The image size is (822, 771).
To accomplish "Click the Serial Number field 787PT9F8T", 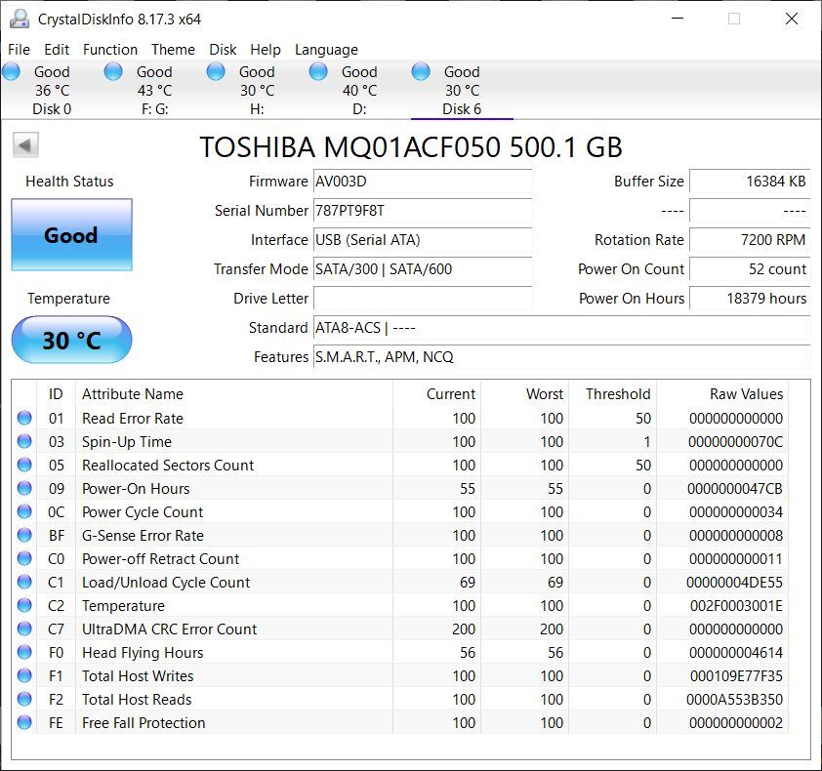I will tap(423, 211).
